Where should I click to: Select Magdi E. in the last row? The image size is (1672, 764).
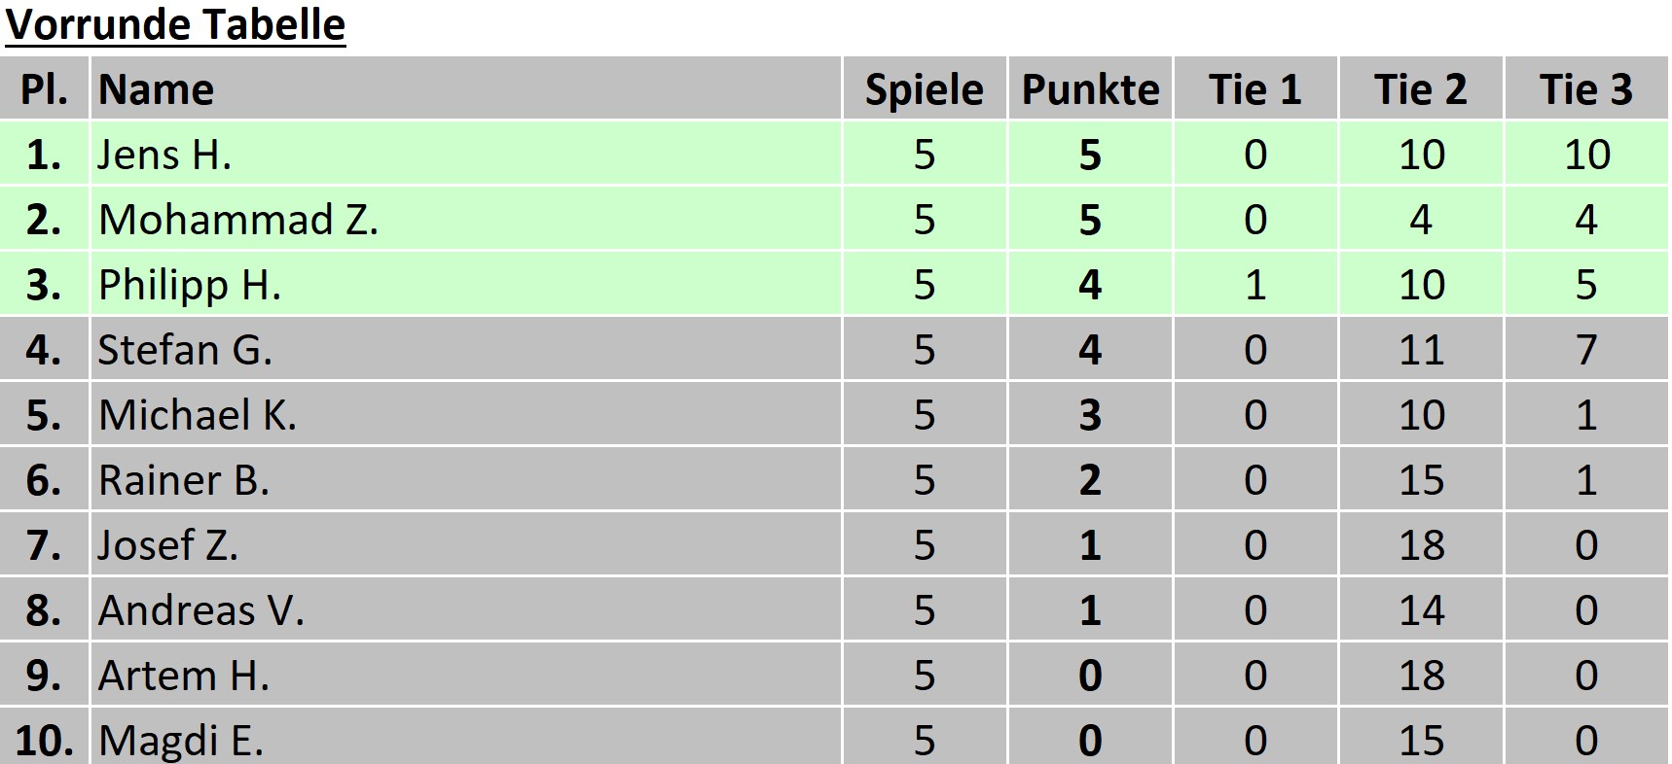tap(181, 741)
